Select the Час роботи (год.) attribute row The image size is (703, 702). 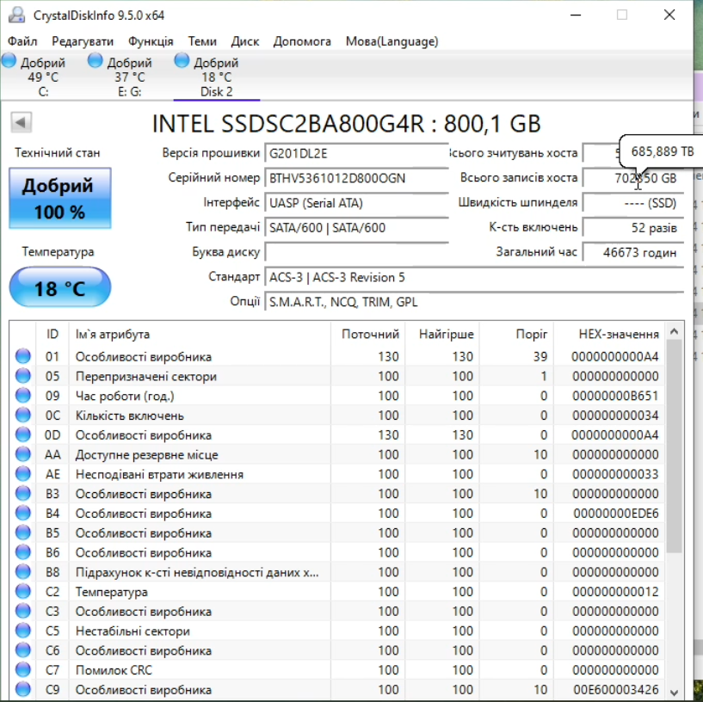coord(337,396)
